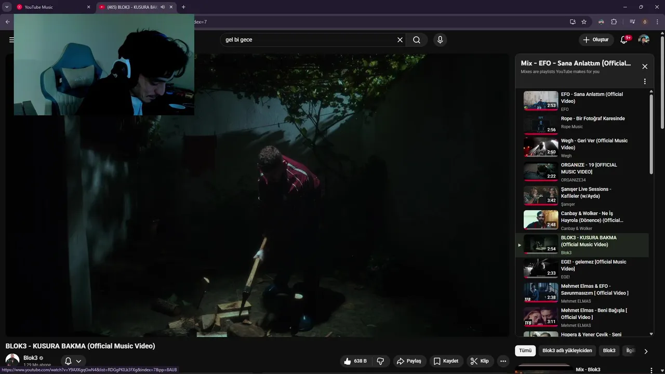Like the video with thumbs-up button

point(355,361)
